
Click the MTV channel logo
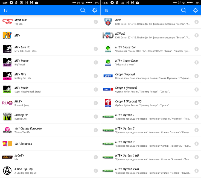tap(7, 35)
